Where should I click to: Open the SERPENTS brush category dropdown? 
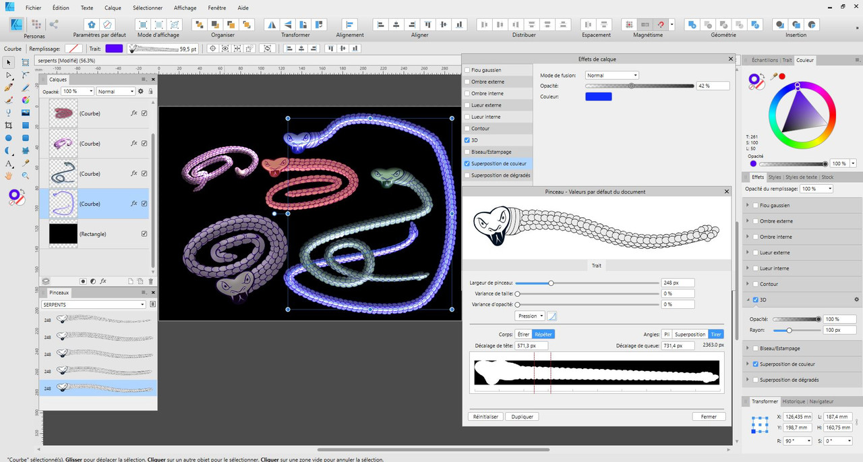click(94, 305)
